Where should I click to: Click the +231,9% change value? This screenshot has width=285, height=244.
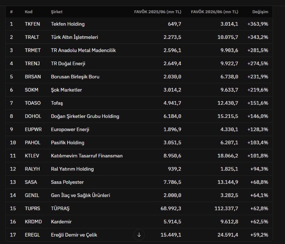(x=258, y=77)
